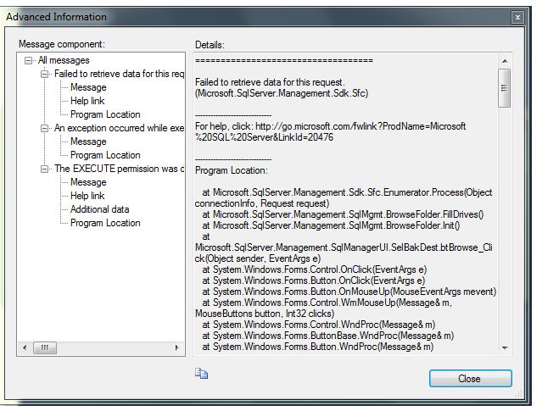The height and width of the screenshot is (411, 559).
Task: Select Program Location under 'The EXECUTE permission'
Action: pyautogui.click(x=105, y=223)
